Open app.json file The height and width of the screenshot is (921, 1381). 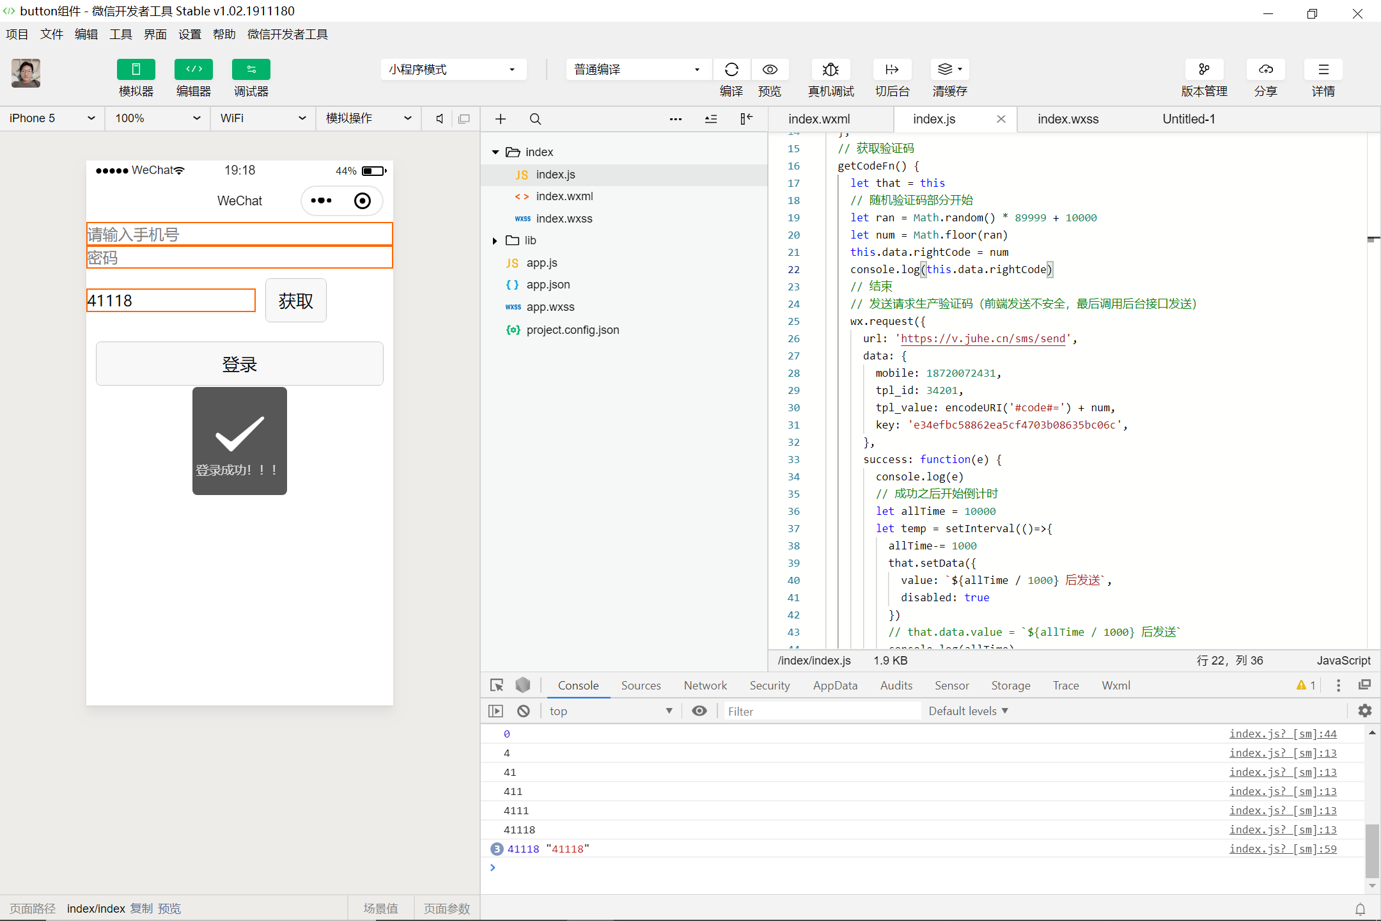pyautogui.click(x=548, y=285)
